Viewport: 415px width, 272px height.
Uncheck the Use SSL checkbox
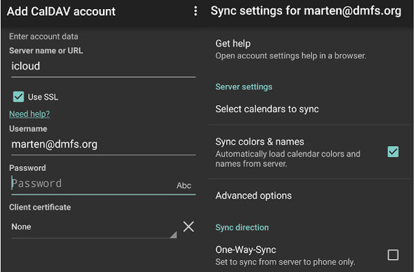19,97
